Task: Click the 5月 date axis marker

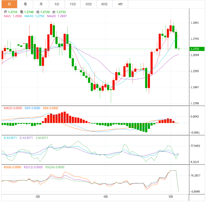Action: (x=171, y=197)
